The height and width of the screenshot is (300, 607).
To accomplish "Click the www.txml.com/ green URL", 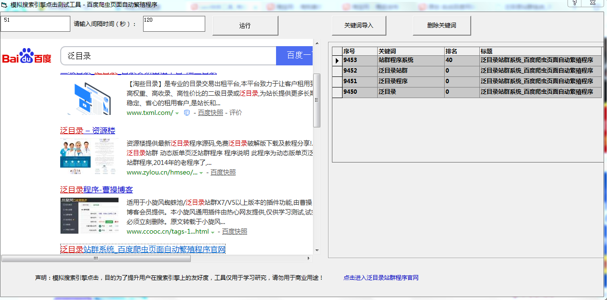I will pos(150,112).
